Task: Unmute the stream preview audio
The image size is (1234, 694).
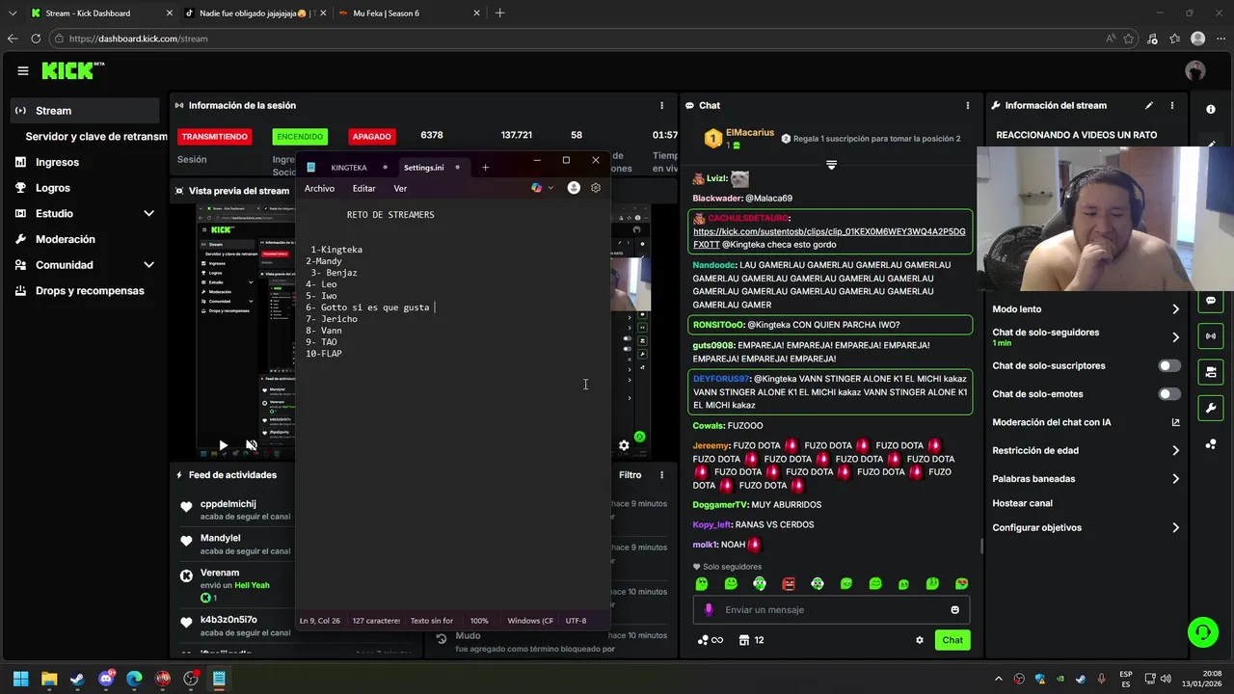Action: click(251, 445)
